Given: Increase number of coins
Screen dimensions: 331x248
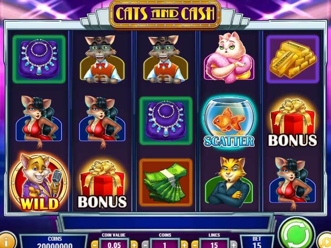Looking at the screenshot, I should click(184, 244).
